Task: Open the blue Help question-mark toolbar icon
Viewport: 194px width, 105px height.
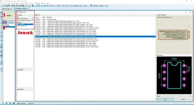Action: pyautogui.click(x=33, y=6)
